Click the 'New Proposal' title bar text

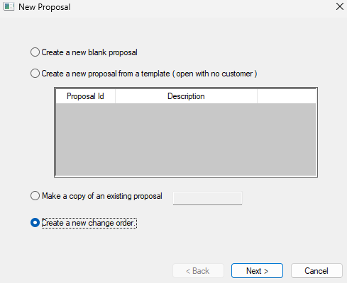(45, 7)
